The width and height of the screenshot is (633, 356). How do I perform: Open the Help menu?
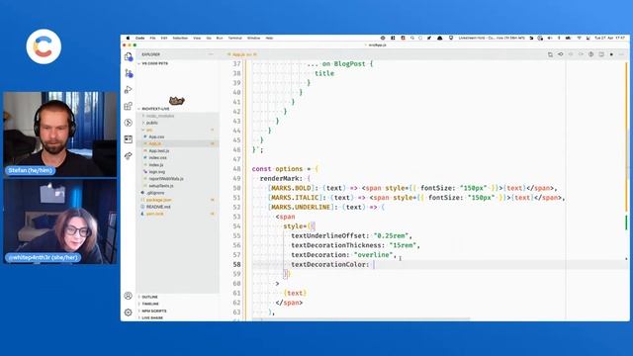click(x=269, y=38)
